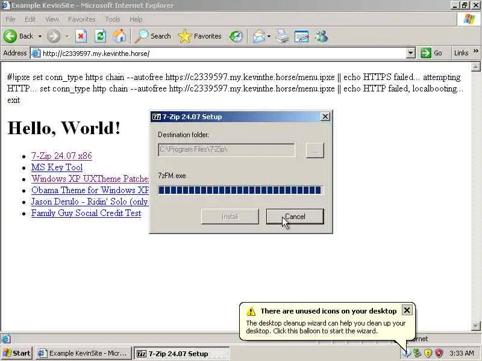Click the 7zFM.exe installation progress bar

(240, 190)
